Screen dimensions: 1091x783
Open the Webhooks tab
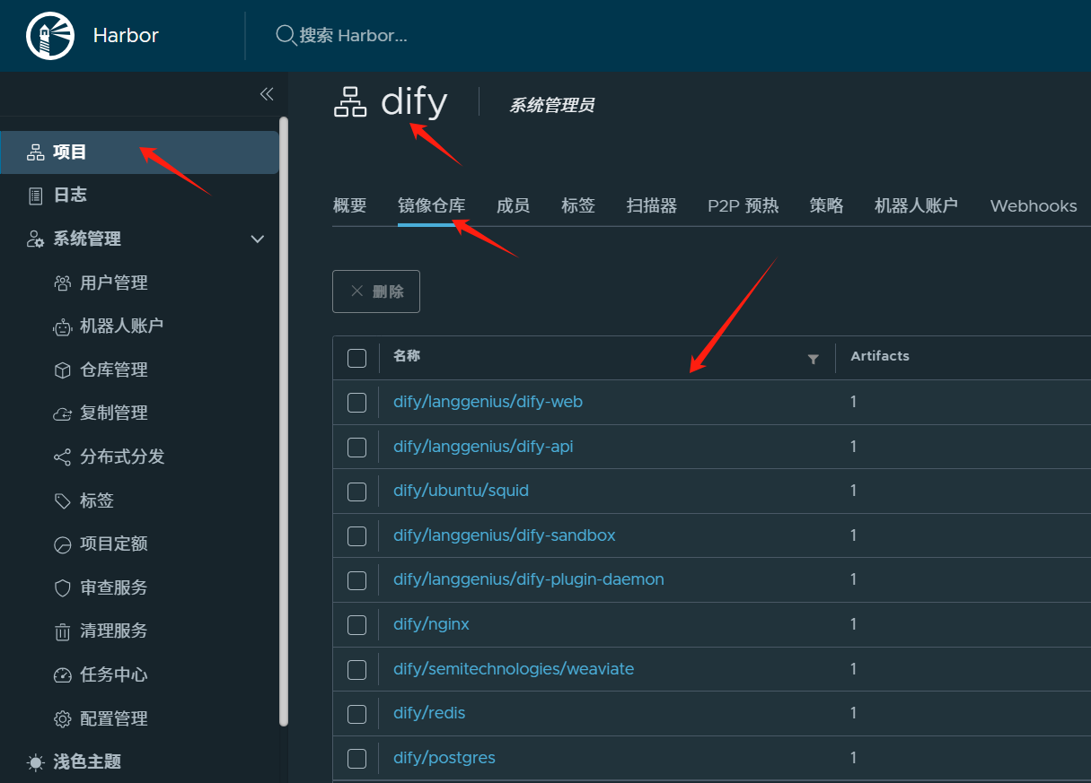point(1033,205)
